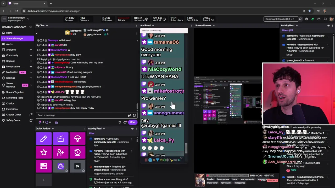
Task: Click the browser address bar URL
Action: 53,11
